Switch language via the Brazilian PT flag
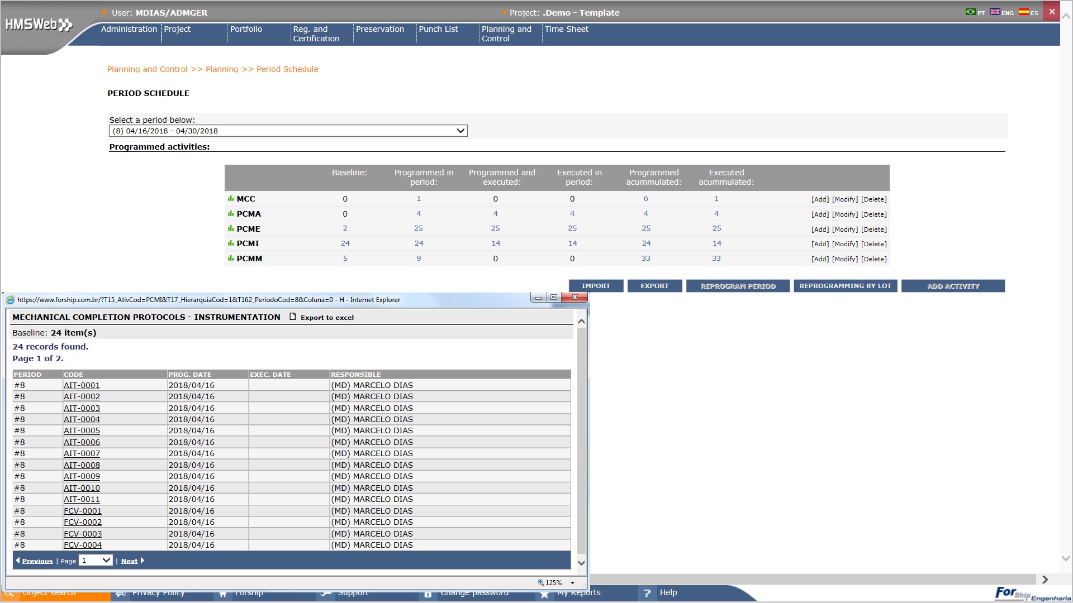 coord(971,12)
